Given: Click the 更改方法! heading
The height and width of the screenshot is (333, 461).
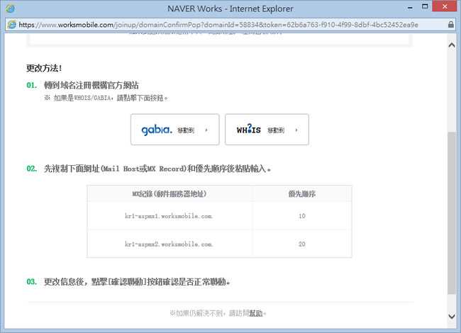Looking at the screenshot, I should tap(44, 68).
